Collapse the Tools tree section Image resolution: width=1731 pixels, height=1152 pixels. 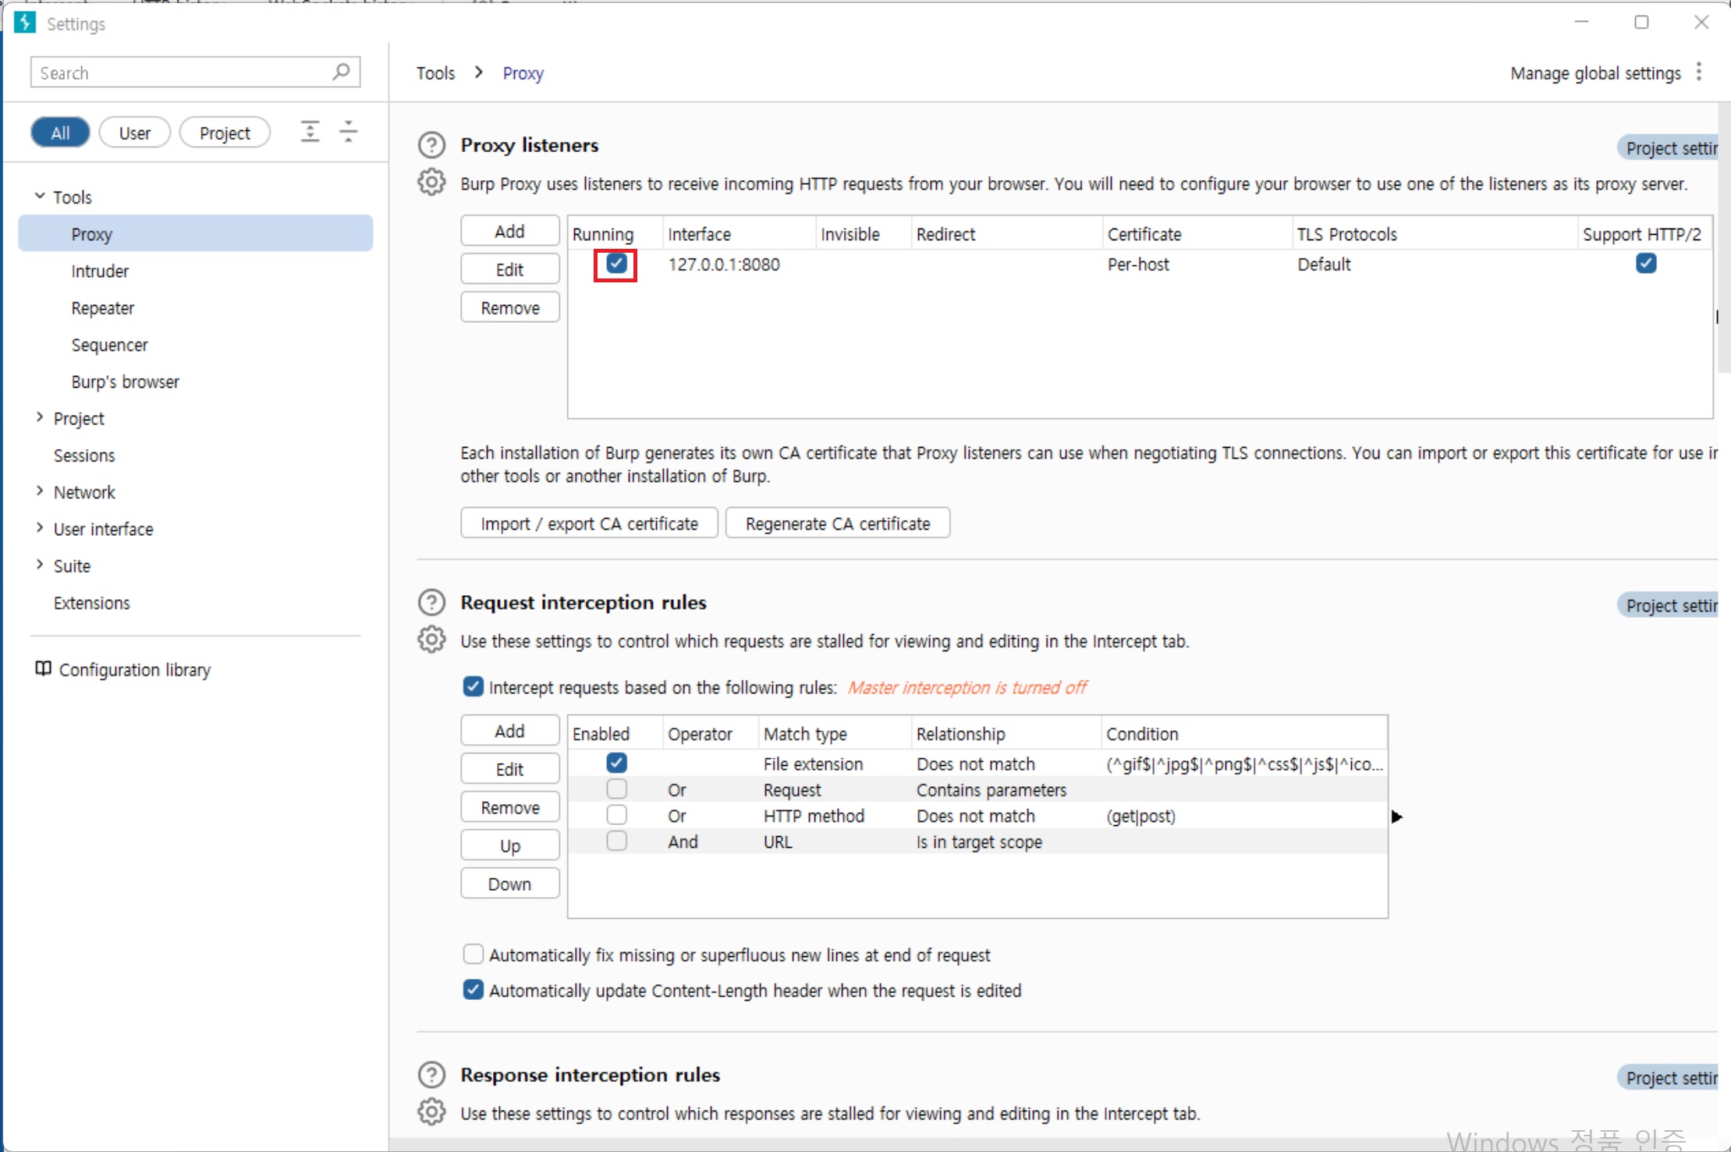40,197
